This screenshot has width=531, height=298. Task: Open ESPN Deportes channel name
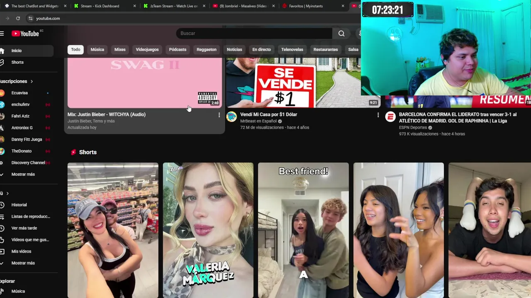coord(413,127)
